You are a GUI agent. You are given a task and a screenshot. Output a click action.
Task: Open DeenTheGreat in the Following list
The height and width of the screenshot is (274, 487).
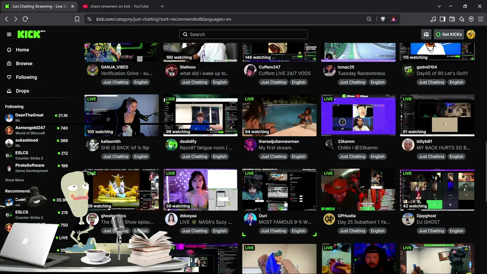click(x=37, y=118)
